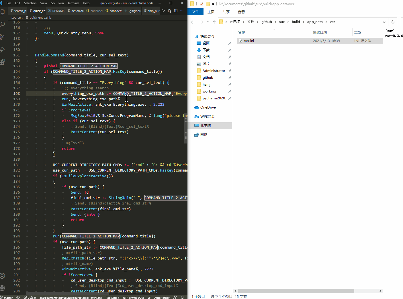
Task: Open the Run and Debug view
Action: coord(3,49)
